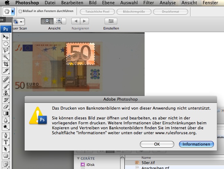Viewport: 224px width, 169px height.
Task: Click the Photoshop Ps logo in toolbox
Action: tap(6, 29)
